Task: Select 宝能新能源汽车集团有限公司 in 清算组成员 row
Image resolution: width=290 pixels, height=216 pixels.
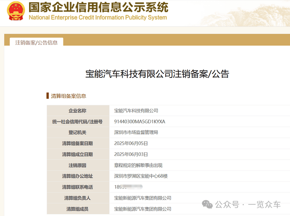Action: tap(142, 209)
